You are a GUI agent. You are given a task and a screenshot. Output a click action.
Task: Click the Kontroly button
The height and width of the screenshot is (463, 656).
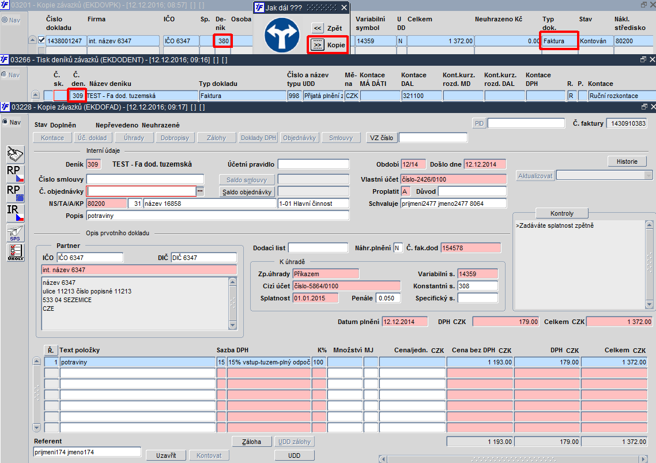tap(562, 213)
